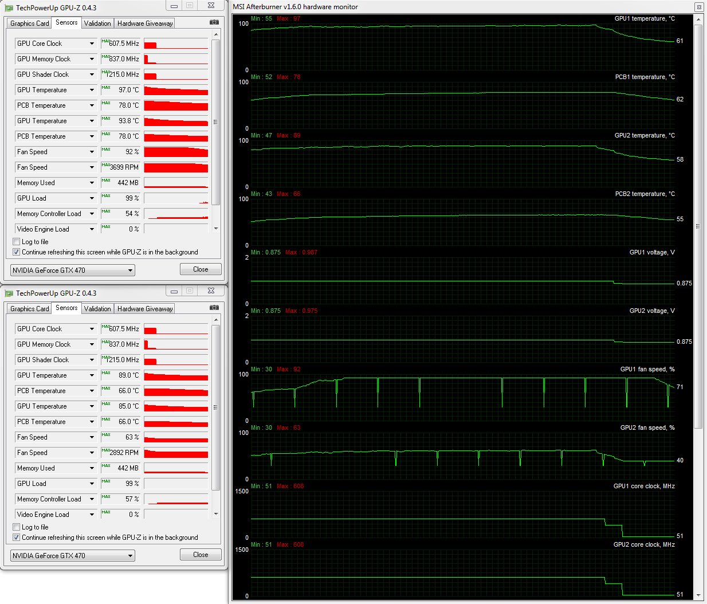The width and height of the screenshot is (707, 604).
Task: Open Hardware Giveaway tab in top GPU-Z window
Action: tap(145, 23)
